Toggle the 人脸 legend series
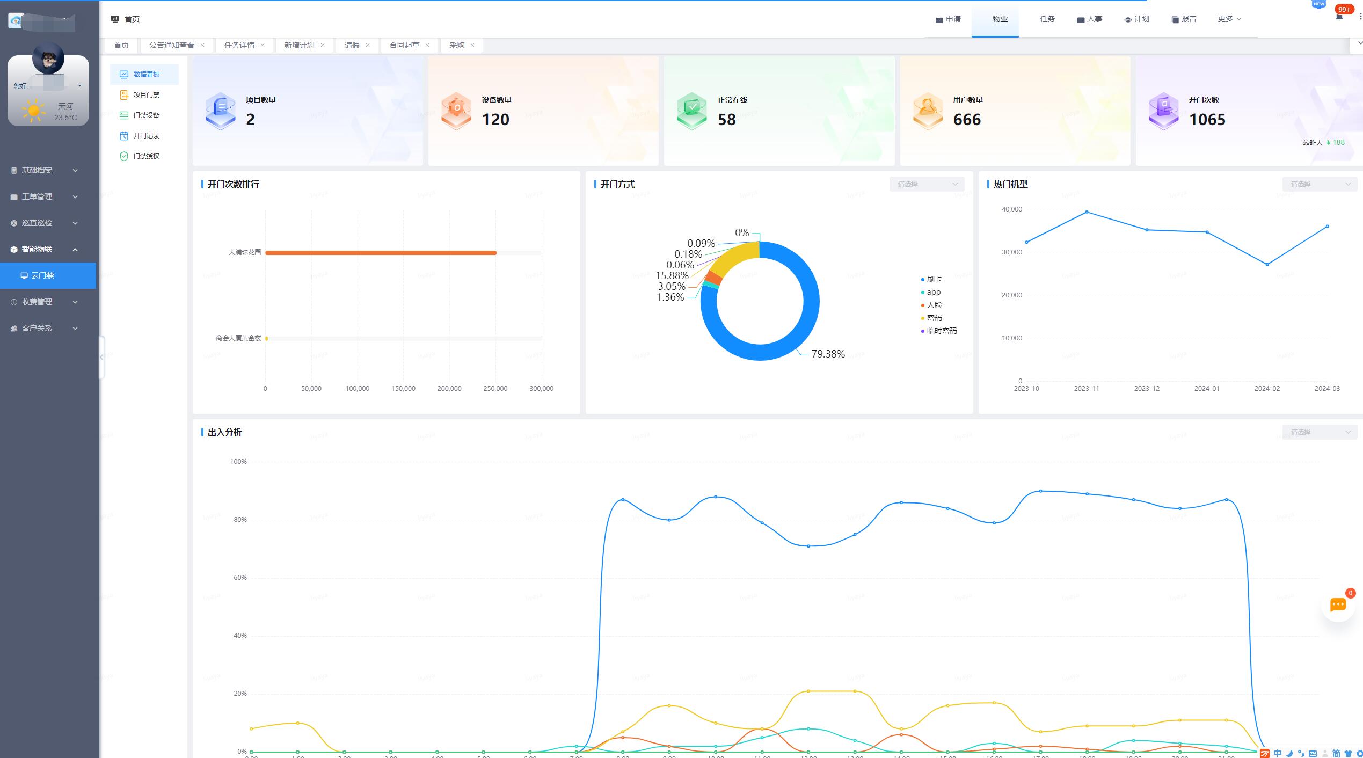1363x758 pixels. 931,305
